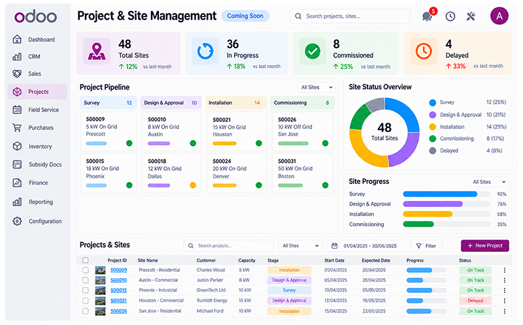523x325 pixels.
Task: Select the Installation pipeline column header
Action: 236,102
